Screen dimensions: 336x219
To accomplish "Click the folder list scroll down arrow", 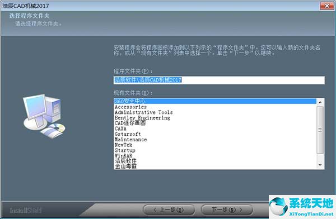I will [x=320, y=165].
